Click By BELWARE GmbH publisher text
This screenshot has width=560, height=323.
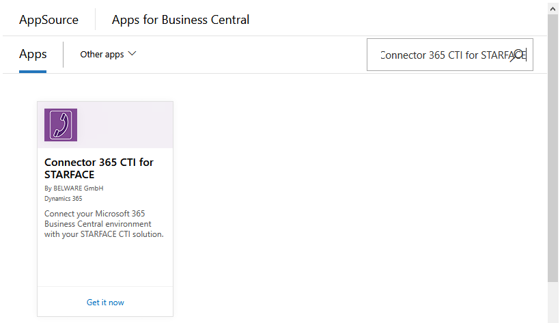point(74,188)
